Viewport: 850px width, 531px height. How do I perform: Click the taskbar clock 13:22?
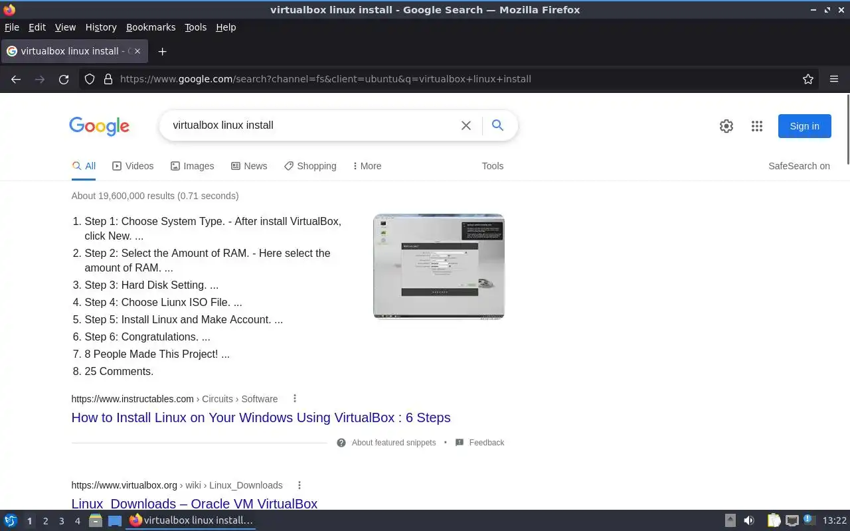835,521
